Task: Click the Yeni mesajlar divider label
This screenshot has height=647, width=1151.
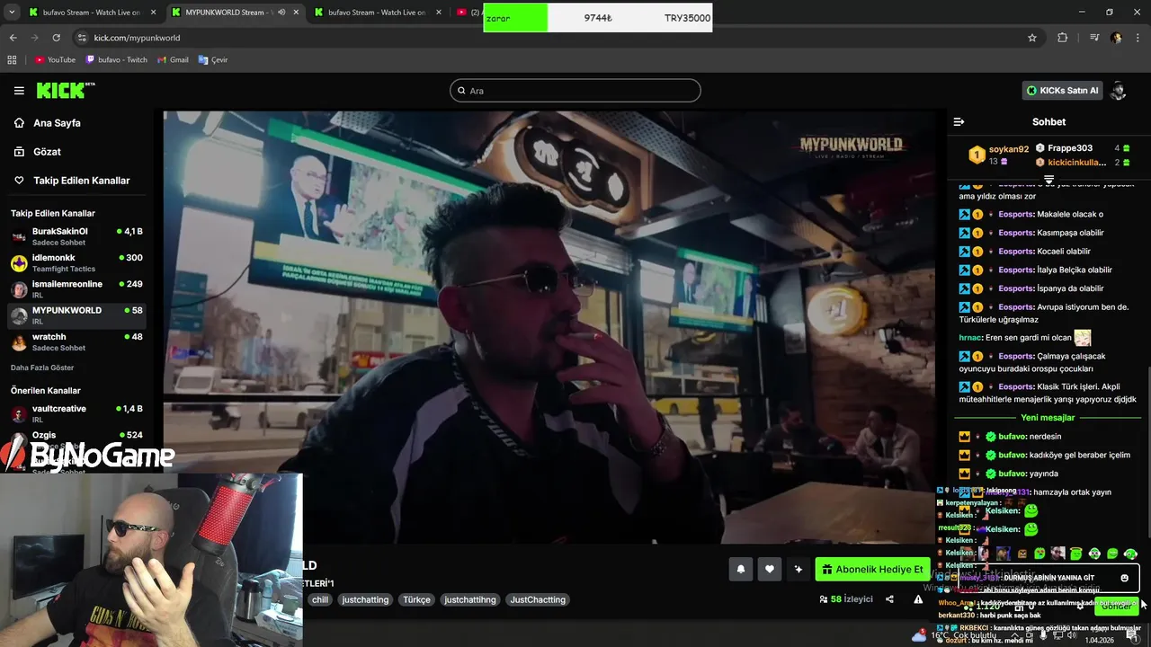Action: point(1048,418)
